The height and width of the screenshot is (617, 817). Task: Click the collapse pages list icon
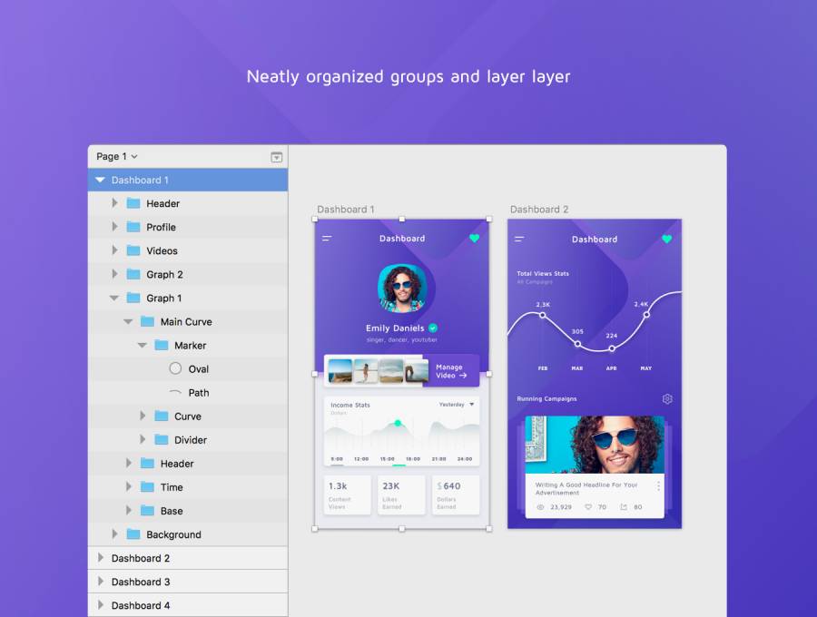(x=276, y=157)
